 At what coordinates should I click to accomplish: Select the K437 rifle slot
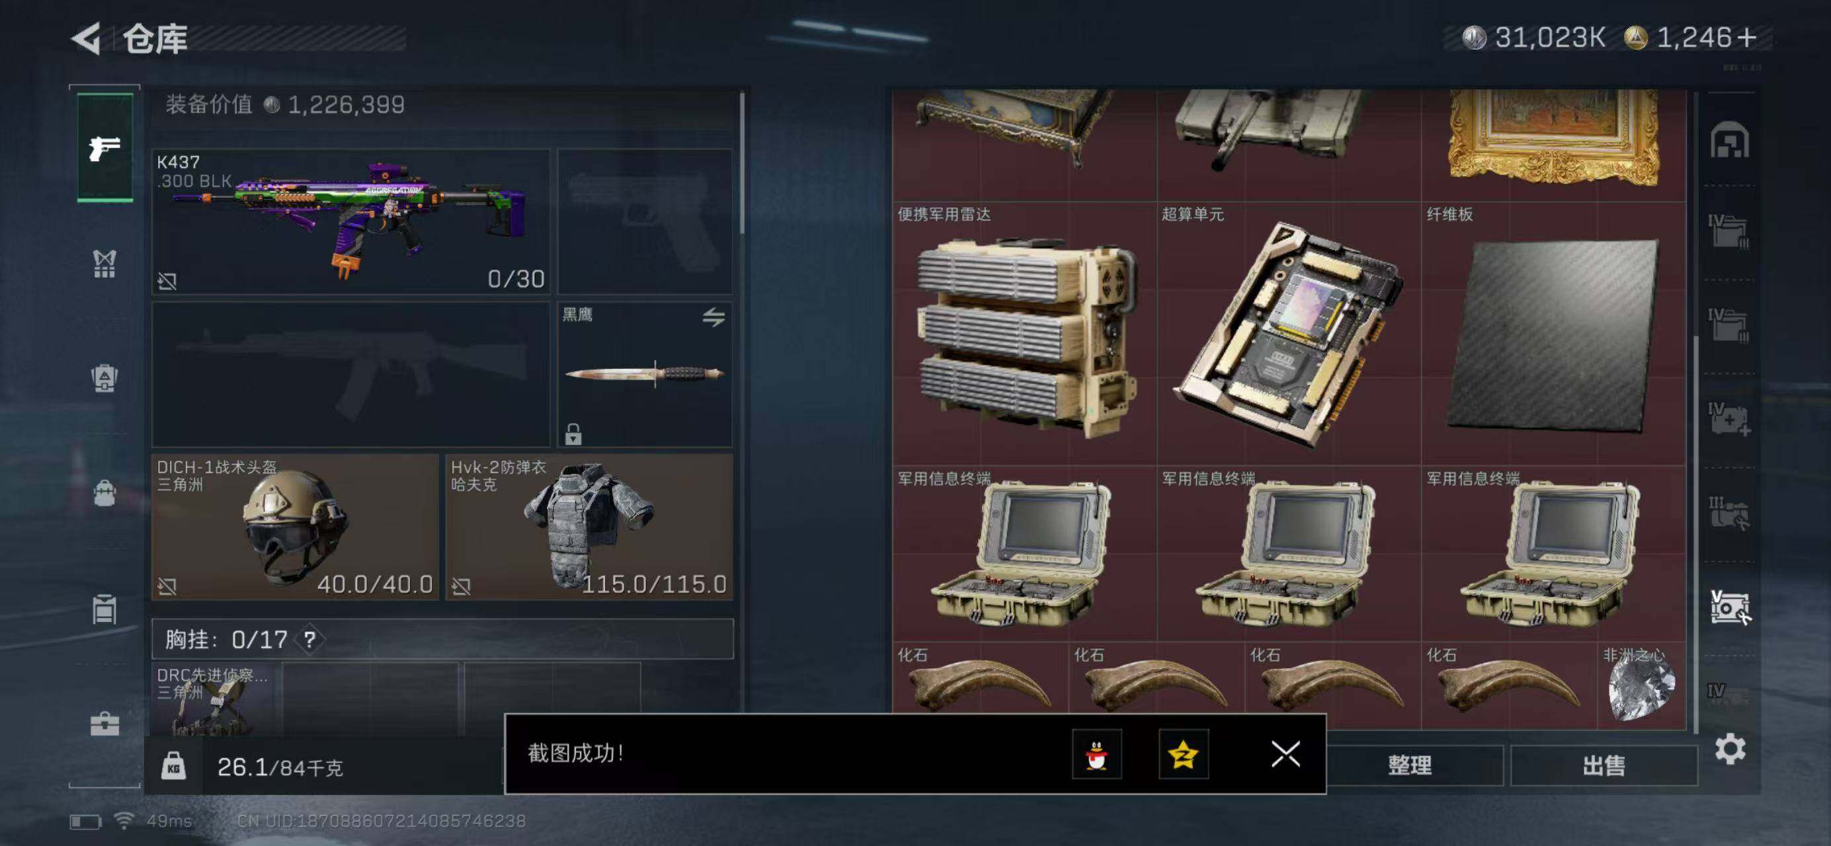[x=350, y=221]
